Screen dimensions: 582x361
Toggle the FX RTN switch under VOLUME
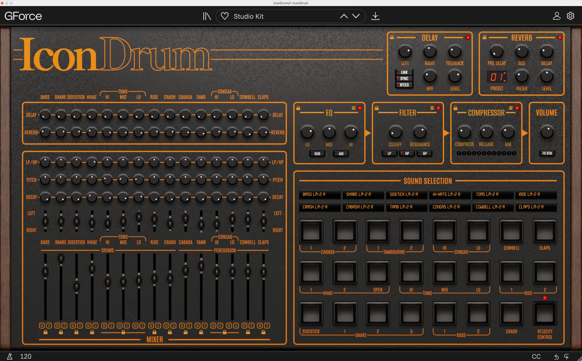pyautogui.click(x=547, y=154)
